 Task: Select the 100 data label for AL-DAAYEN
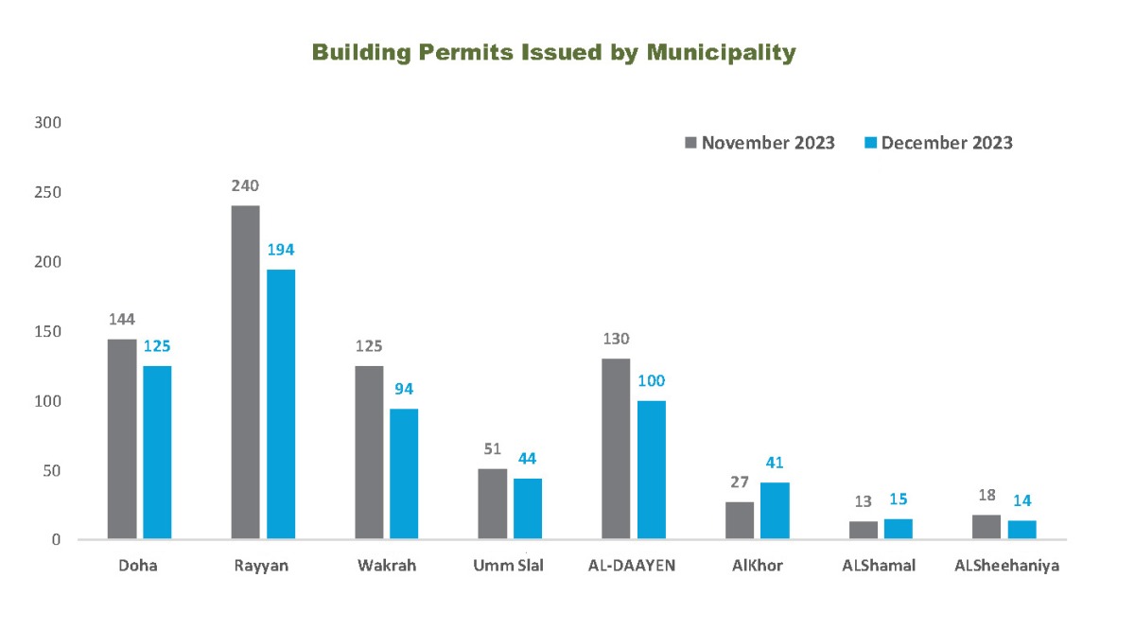[x=651, y=381]
